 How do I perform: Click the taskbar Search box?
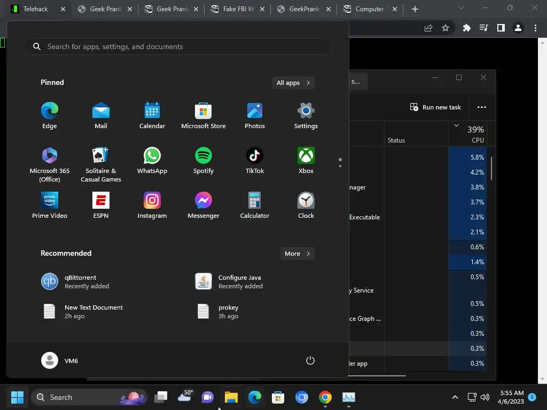click(89, 397)
